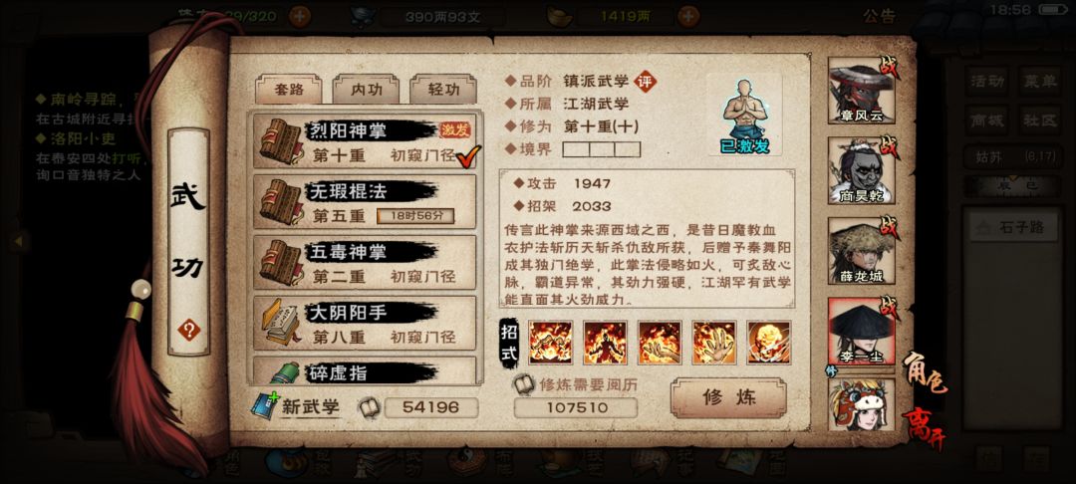Click the 修炼 button

click(728, 397)
